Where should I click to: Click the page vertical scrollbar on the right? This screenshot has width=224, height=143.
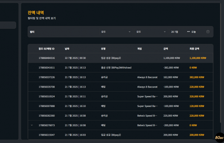click(221, 63)
